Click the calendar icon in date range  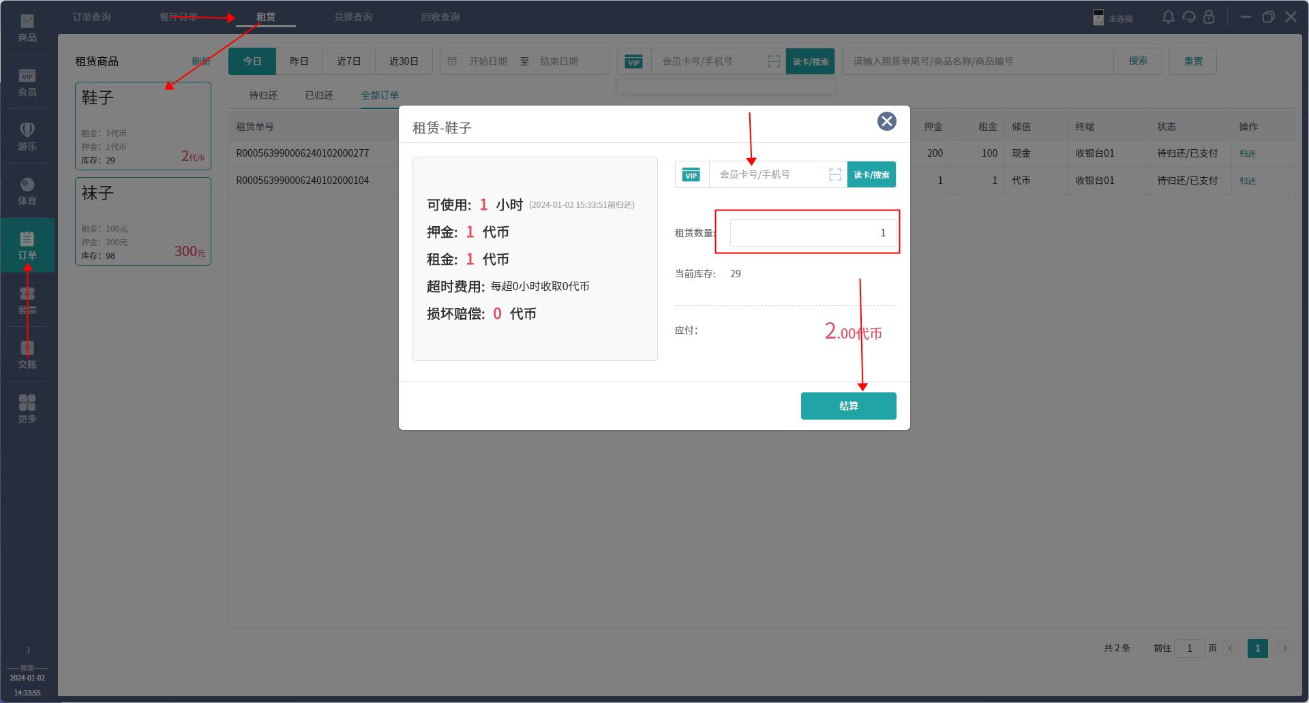452,61
